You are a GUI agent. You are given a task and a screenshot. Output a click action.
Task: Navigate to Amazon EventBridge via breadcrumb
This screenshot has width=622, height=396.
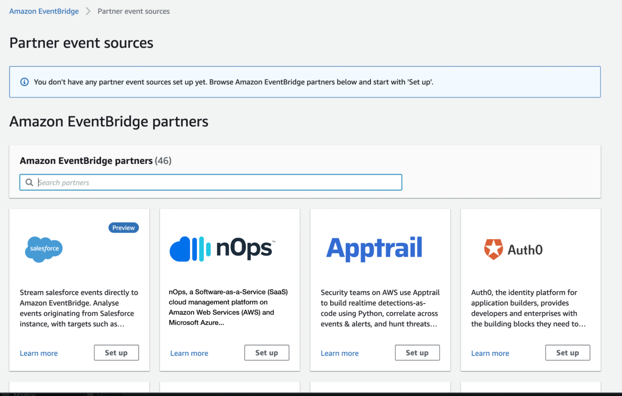point(44,11)
